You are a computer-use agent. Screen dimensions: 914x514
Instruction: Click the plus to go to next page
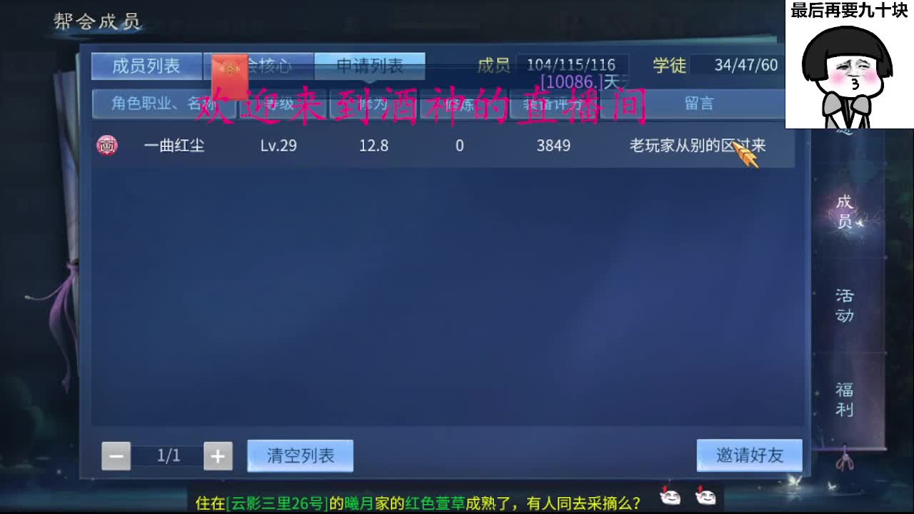click(x=219, y=455)
